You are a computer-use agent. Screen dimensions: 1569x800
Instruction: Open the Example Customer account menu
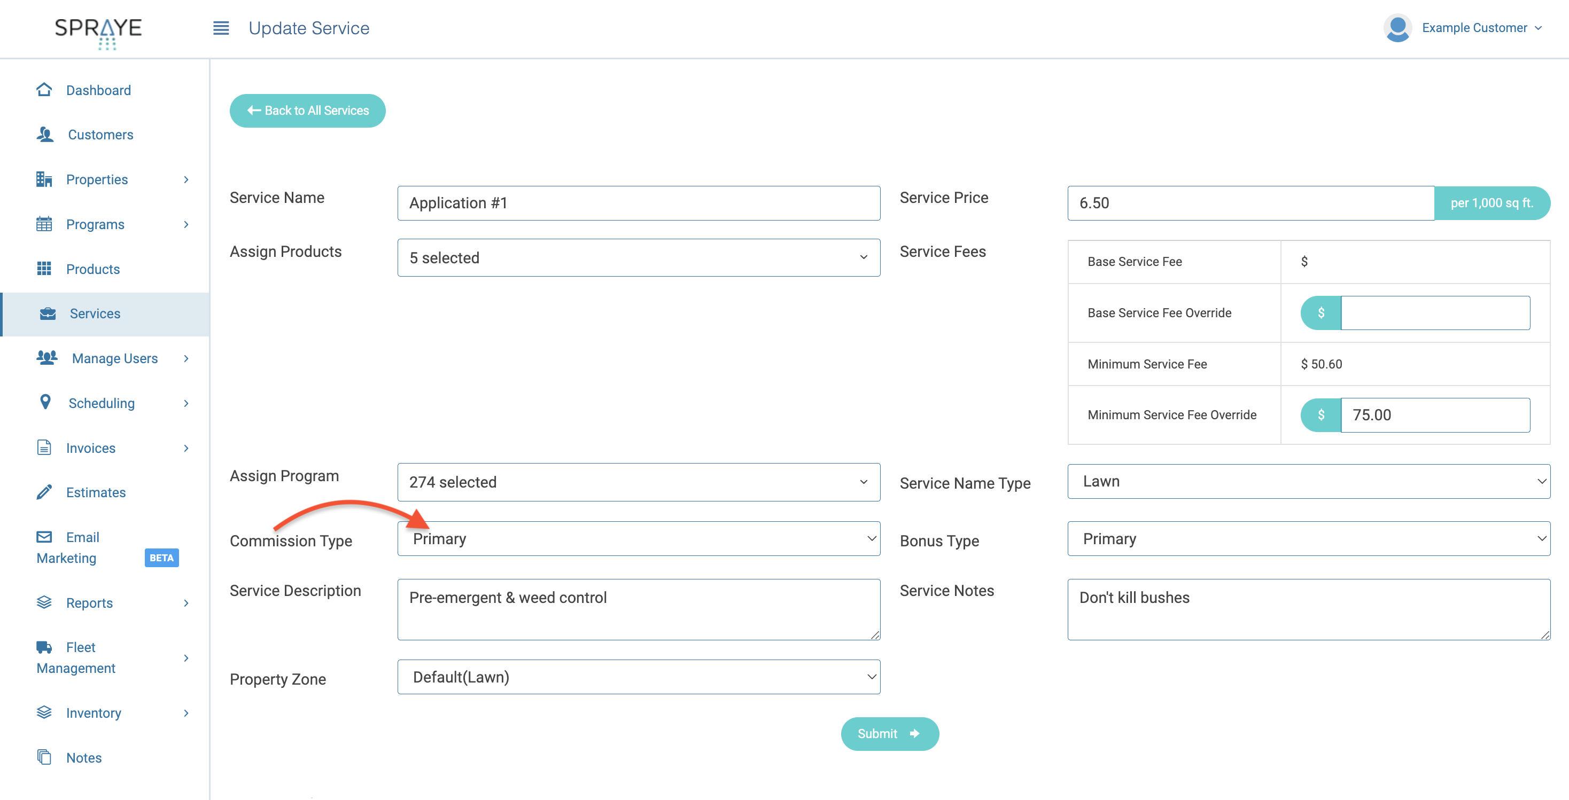tap(1474, 28)
